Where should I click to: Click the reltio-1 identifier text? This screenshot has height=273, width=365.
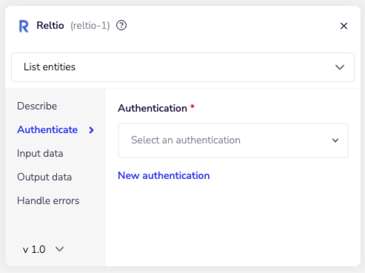click(x=90, y=26)
